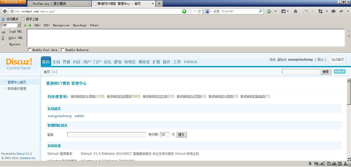
Task: Select 常用操作管理 in sidebar
Action: coord(17,89)
